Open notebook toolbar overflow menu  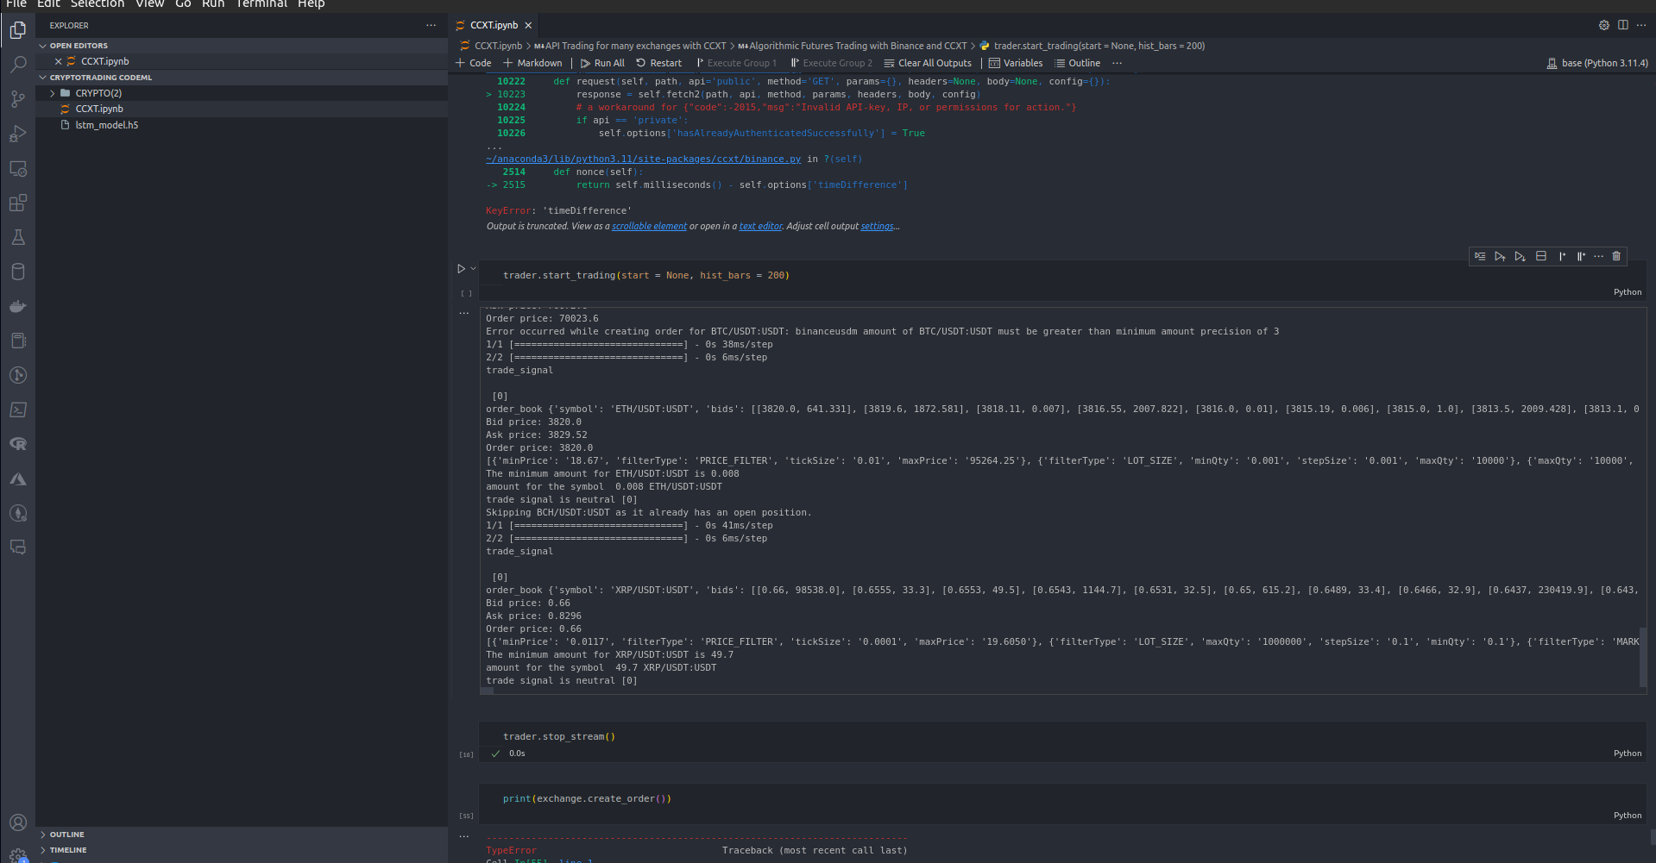pos(1117,63)
